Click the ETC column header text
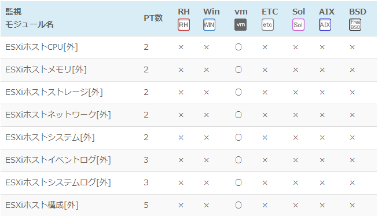378x216 pixels. pos(270,12)
